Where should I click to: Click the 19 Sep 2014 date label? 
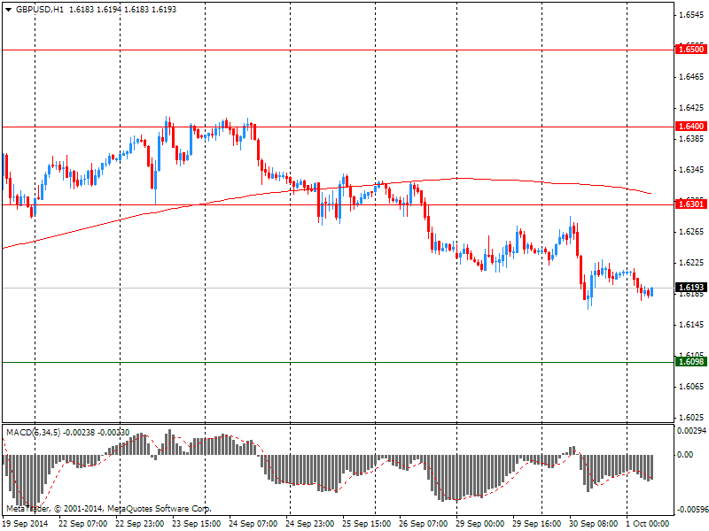click(x=25, y=524)
